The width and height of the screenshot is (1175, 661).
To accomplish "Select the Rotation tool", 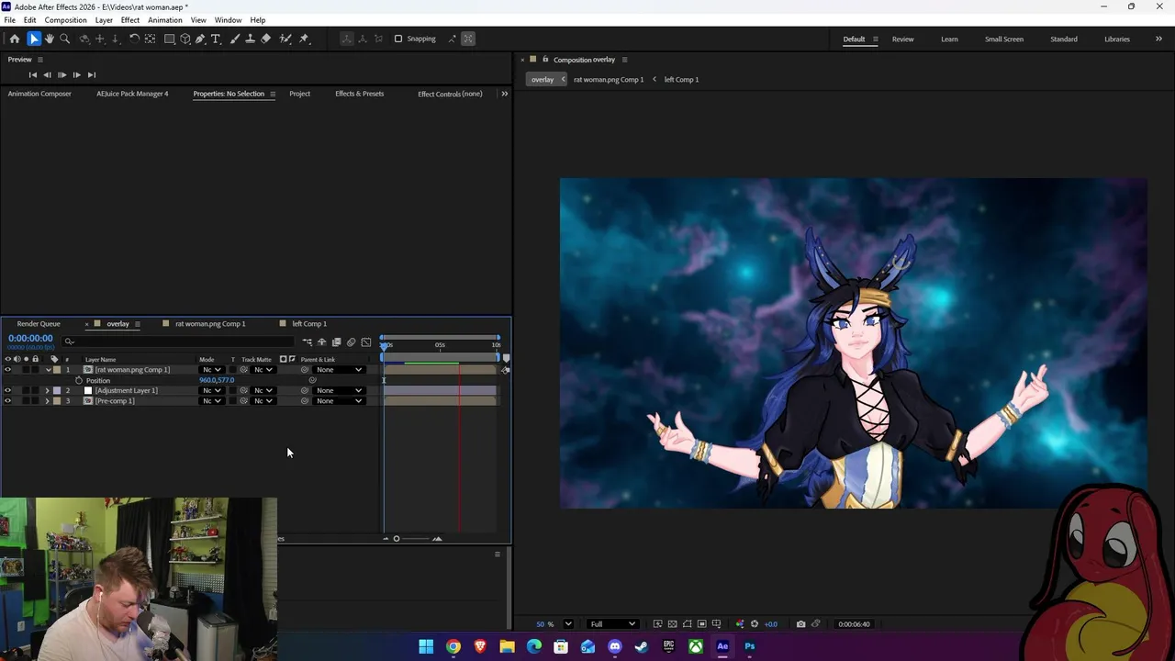I will [134, 39].
